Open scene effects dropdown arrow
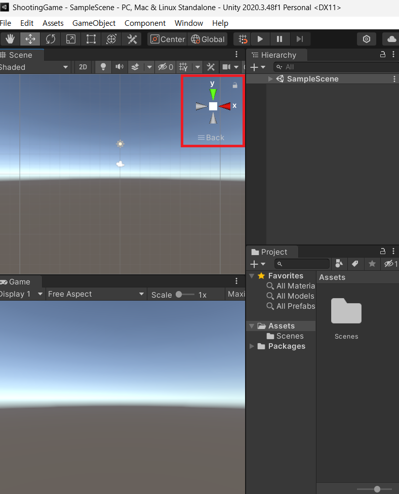 tap(149, 67)
